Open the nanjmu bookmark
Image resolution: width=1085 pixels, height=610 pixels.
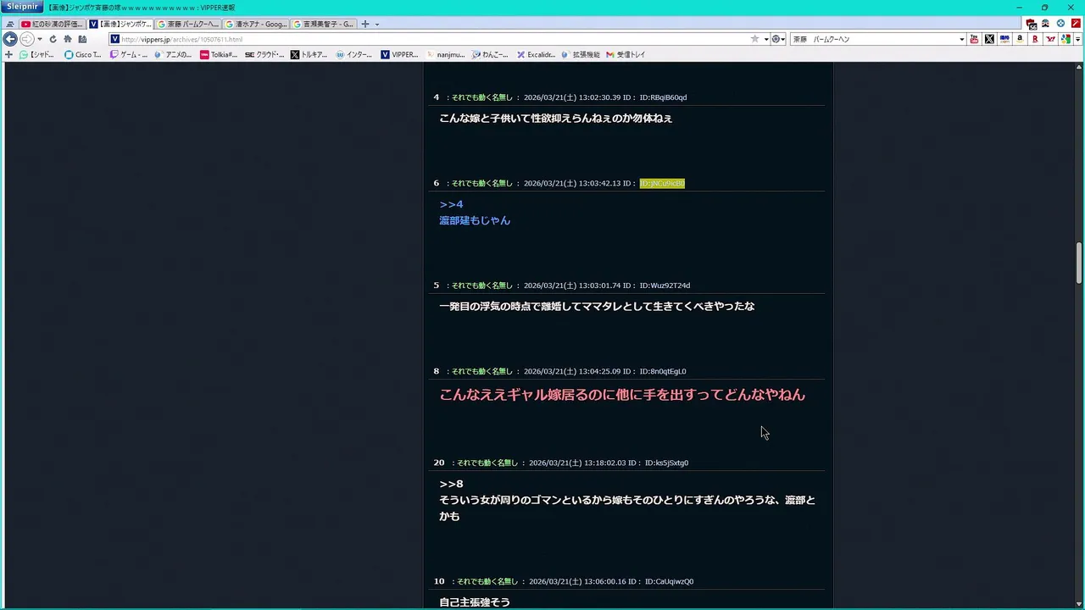[445, 54]
